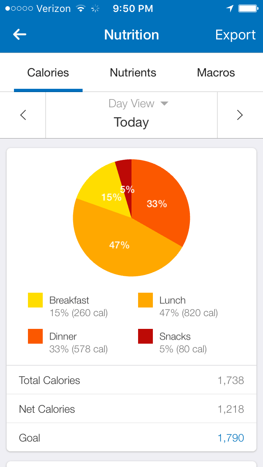
Task: Tap the back arrow icon
Action: 20,35
